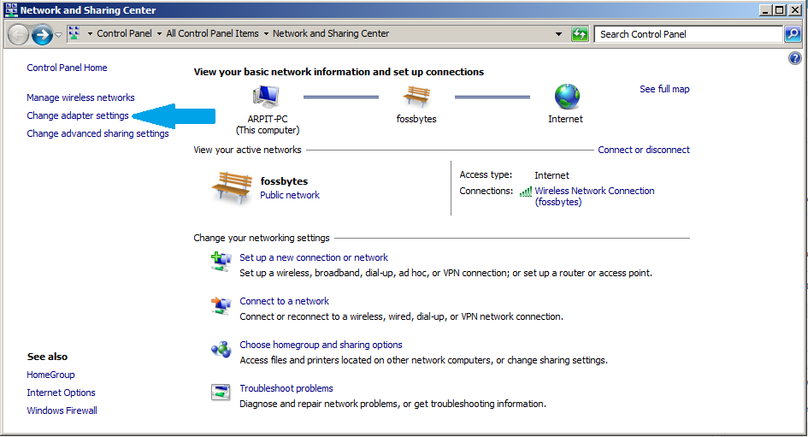Viewport: 808px width, 437px height.
Task: Click the homegroup and sharing options icon
Action: (x=221, y=349)
